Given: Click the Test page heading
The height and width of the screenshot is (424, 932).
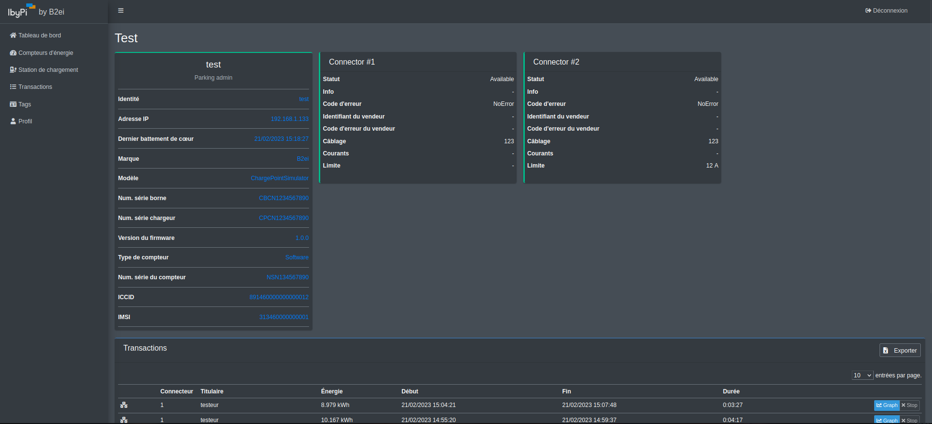Looking at the screenshot, I should (126, 38).
